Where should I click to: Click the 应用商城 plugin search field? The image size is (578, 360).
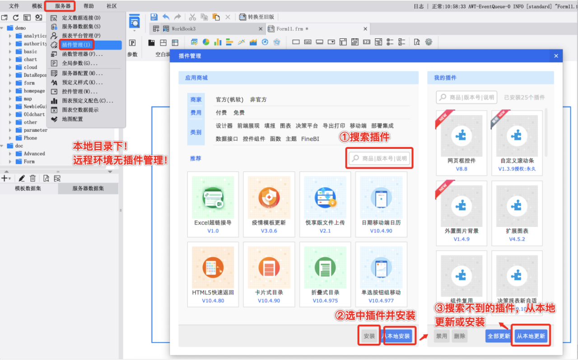[x=380, y=159]
